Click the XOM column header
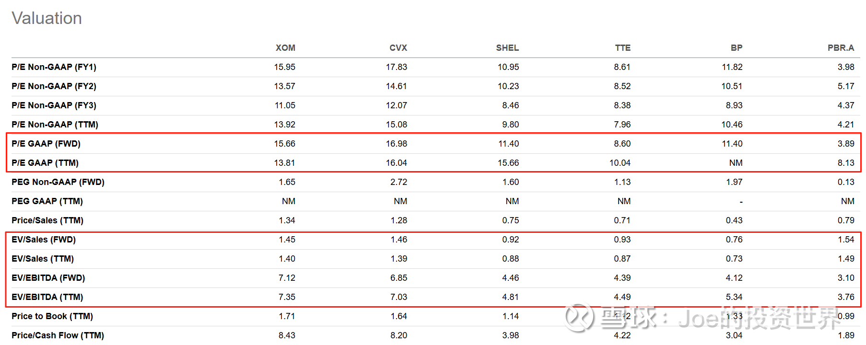 pyautogui.click(x=285, y=48)
